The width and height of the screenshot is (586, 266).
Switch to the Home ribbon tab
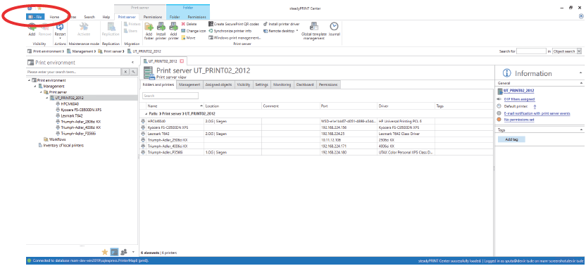(x=54, y=17)
